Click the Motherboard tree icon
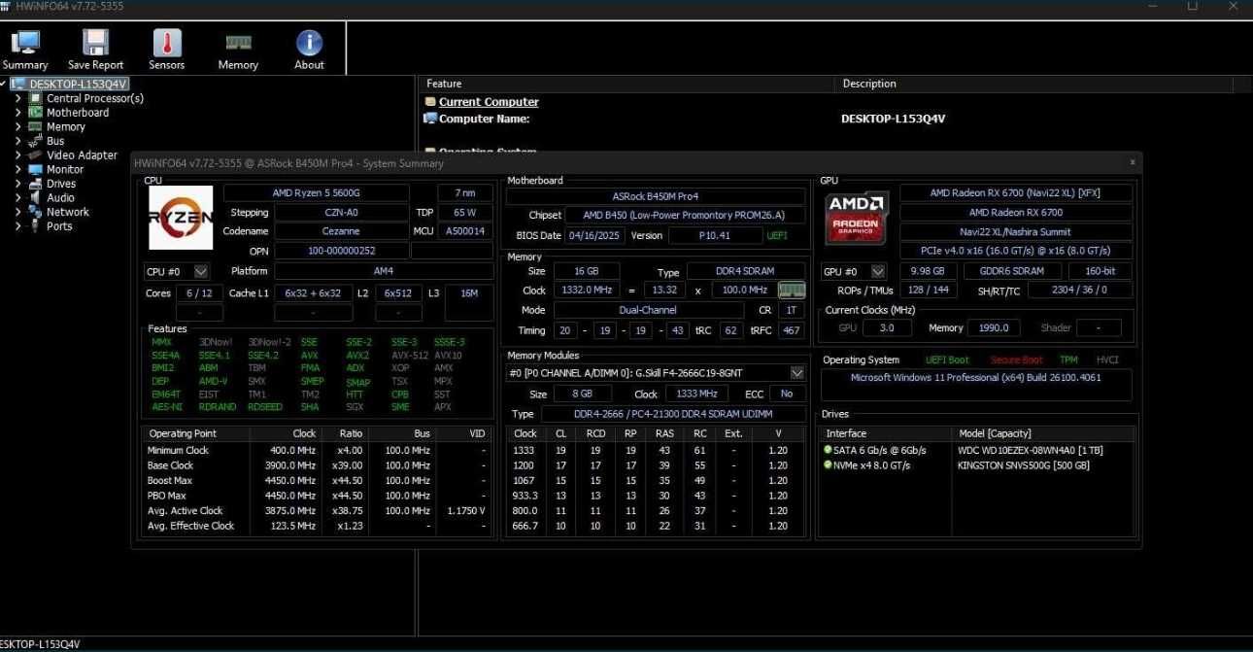 36,113
